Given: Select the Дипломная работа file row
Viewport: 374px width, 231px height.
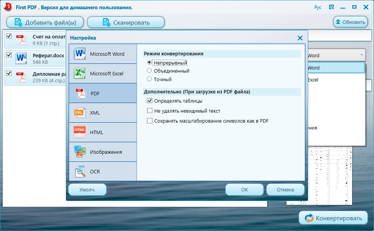Looking at the screenshot, I should click(35, 77).
